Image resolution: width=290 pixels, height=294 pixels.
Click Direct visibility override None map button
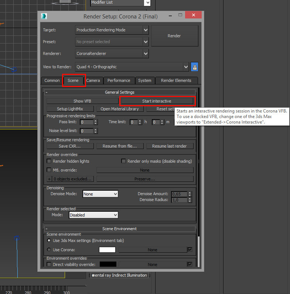pos(153,264)
